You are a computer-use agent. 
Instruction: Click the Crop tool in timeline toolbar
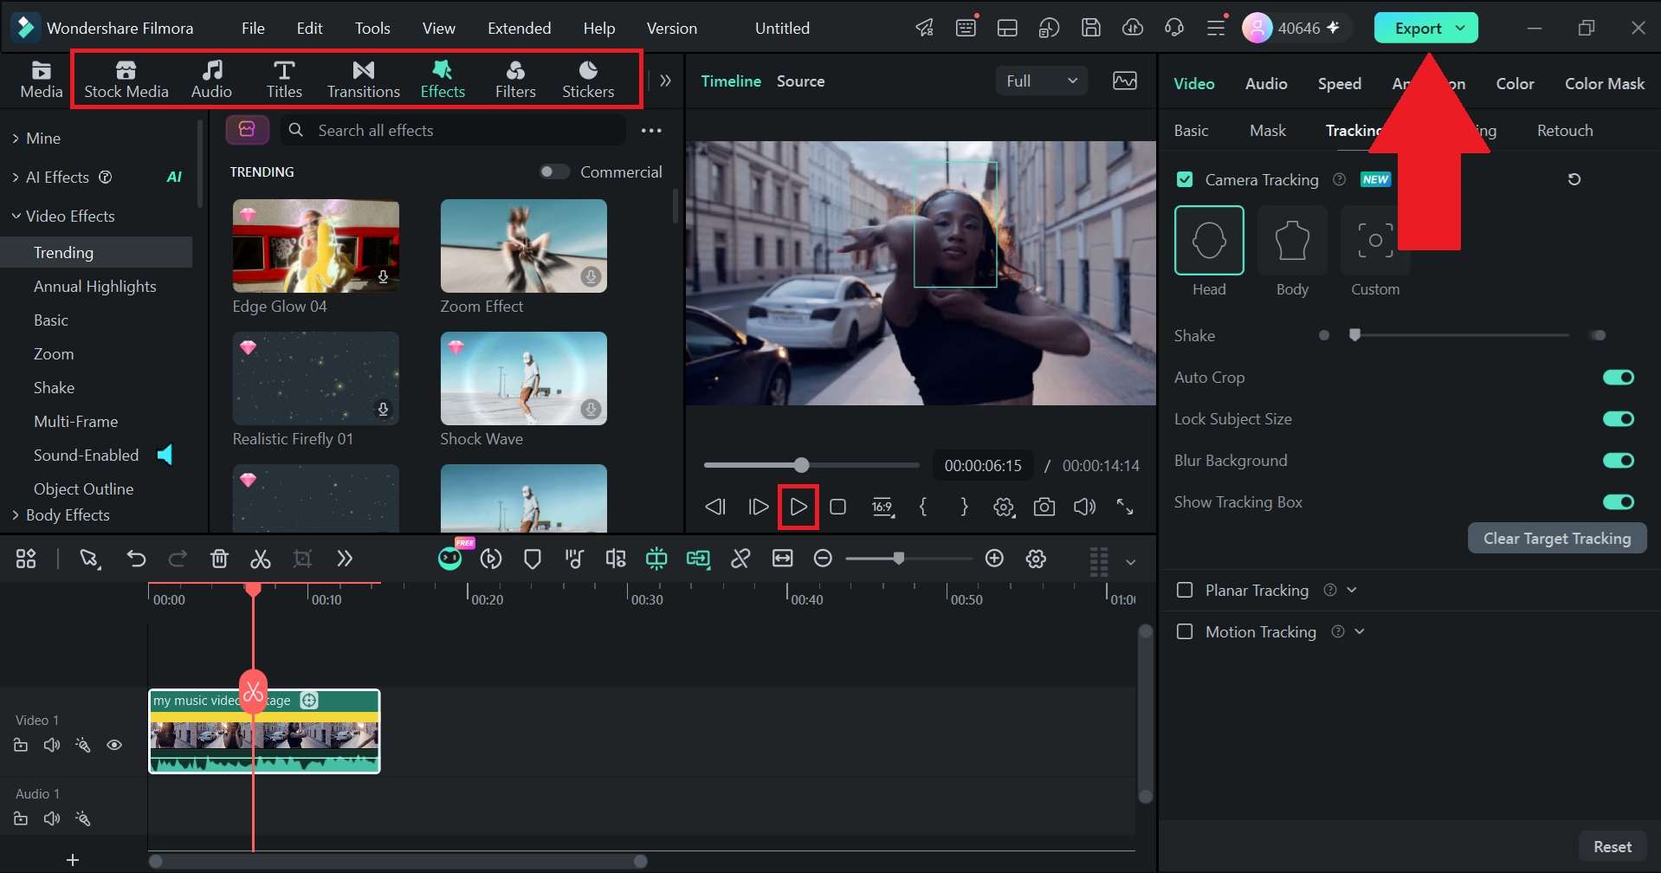click(302, 559)
